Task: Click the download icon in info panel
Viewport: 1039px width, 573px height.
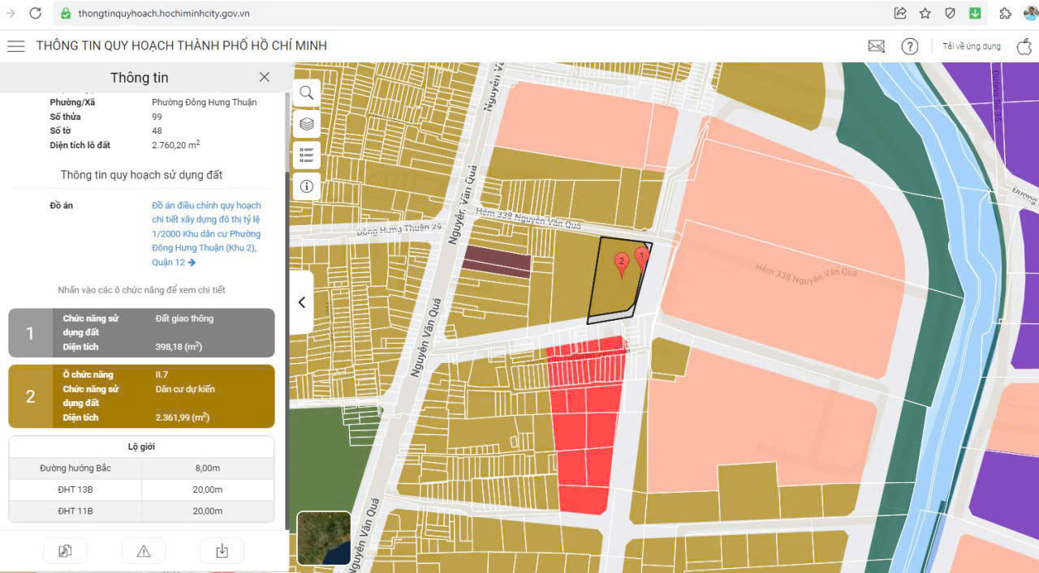Action: (222, 551)
